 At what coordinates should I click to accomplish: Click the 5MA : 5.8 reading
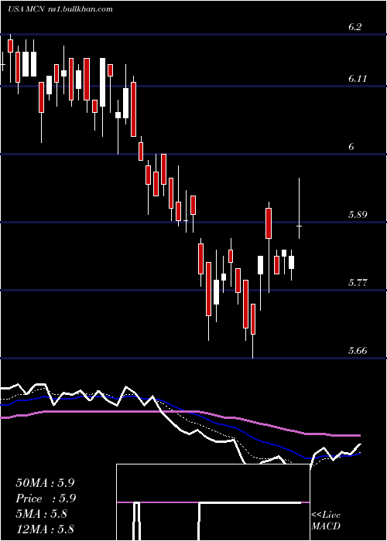point(43,514)
